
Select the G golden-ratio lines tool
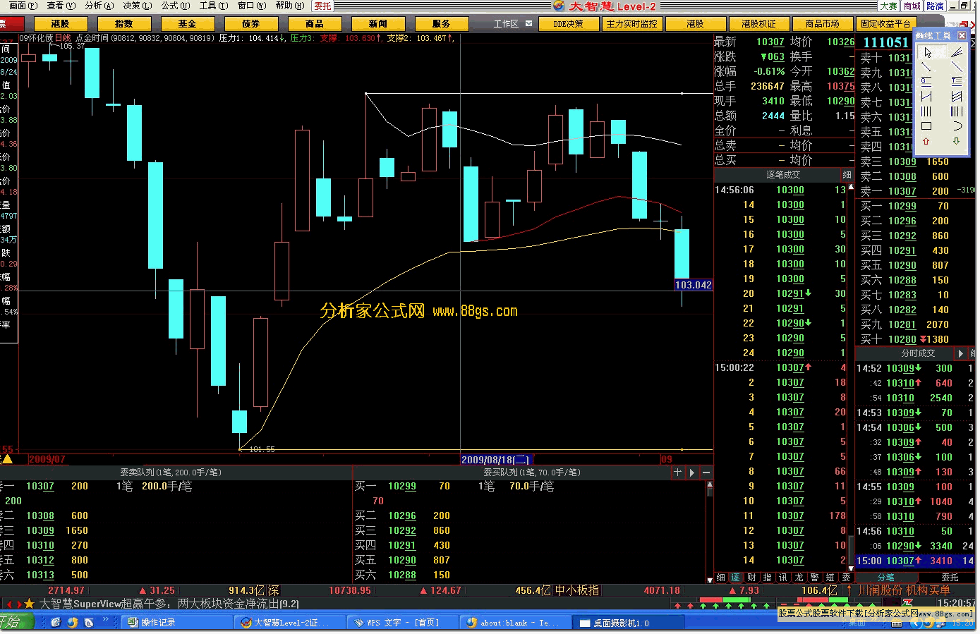(927, 82)
